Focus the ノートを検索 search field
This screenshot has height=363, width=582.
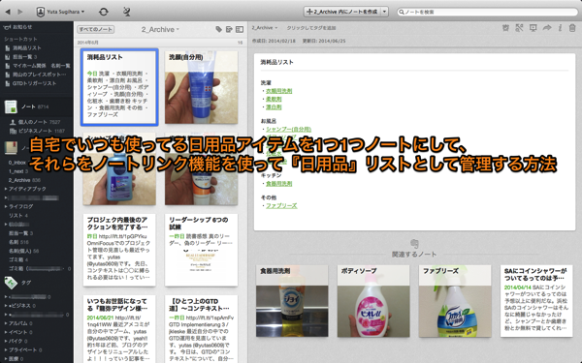pos(487,12)
